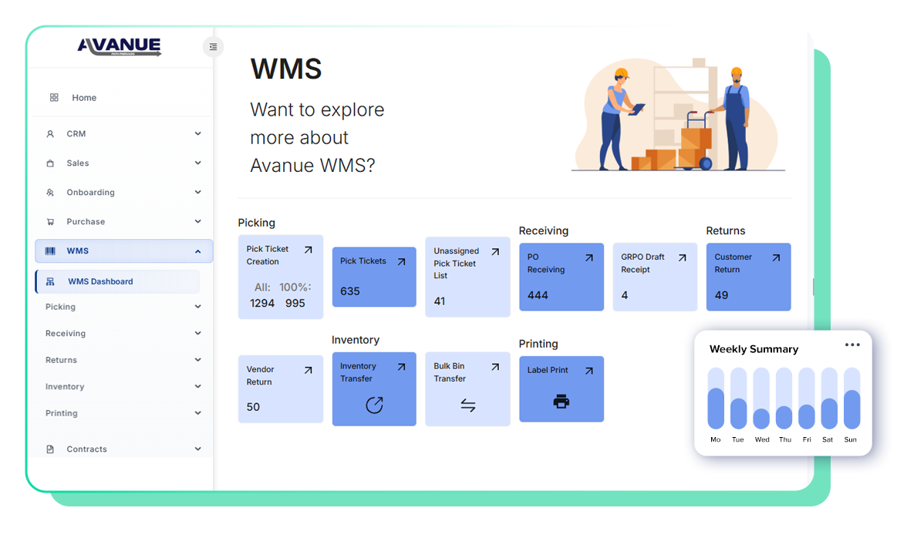
Task: Click the Home grid icon
Action: click(x=54, y=98)
